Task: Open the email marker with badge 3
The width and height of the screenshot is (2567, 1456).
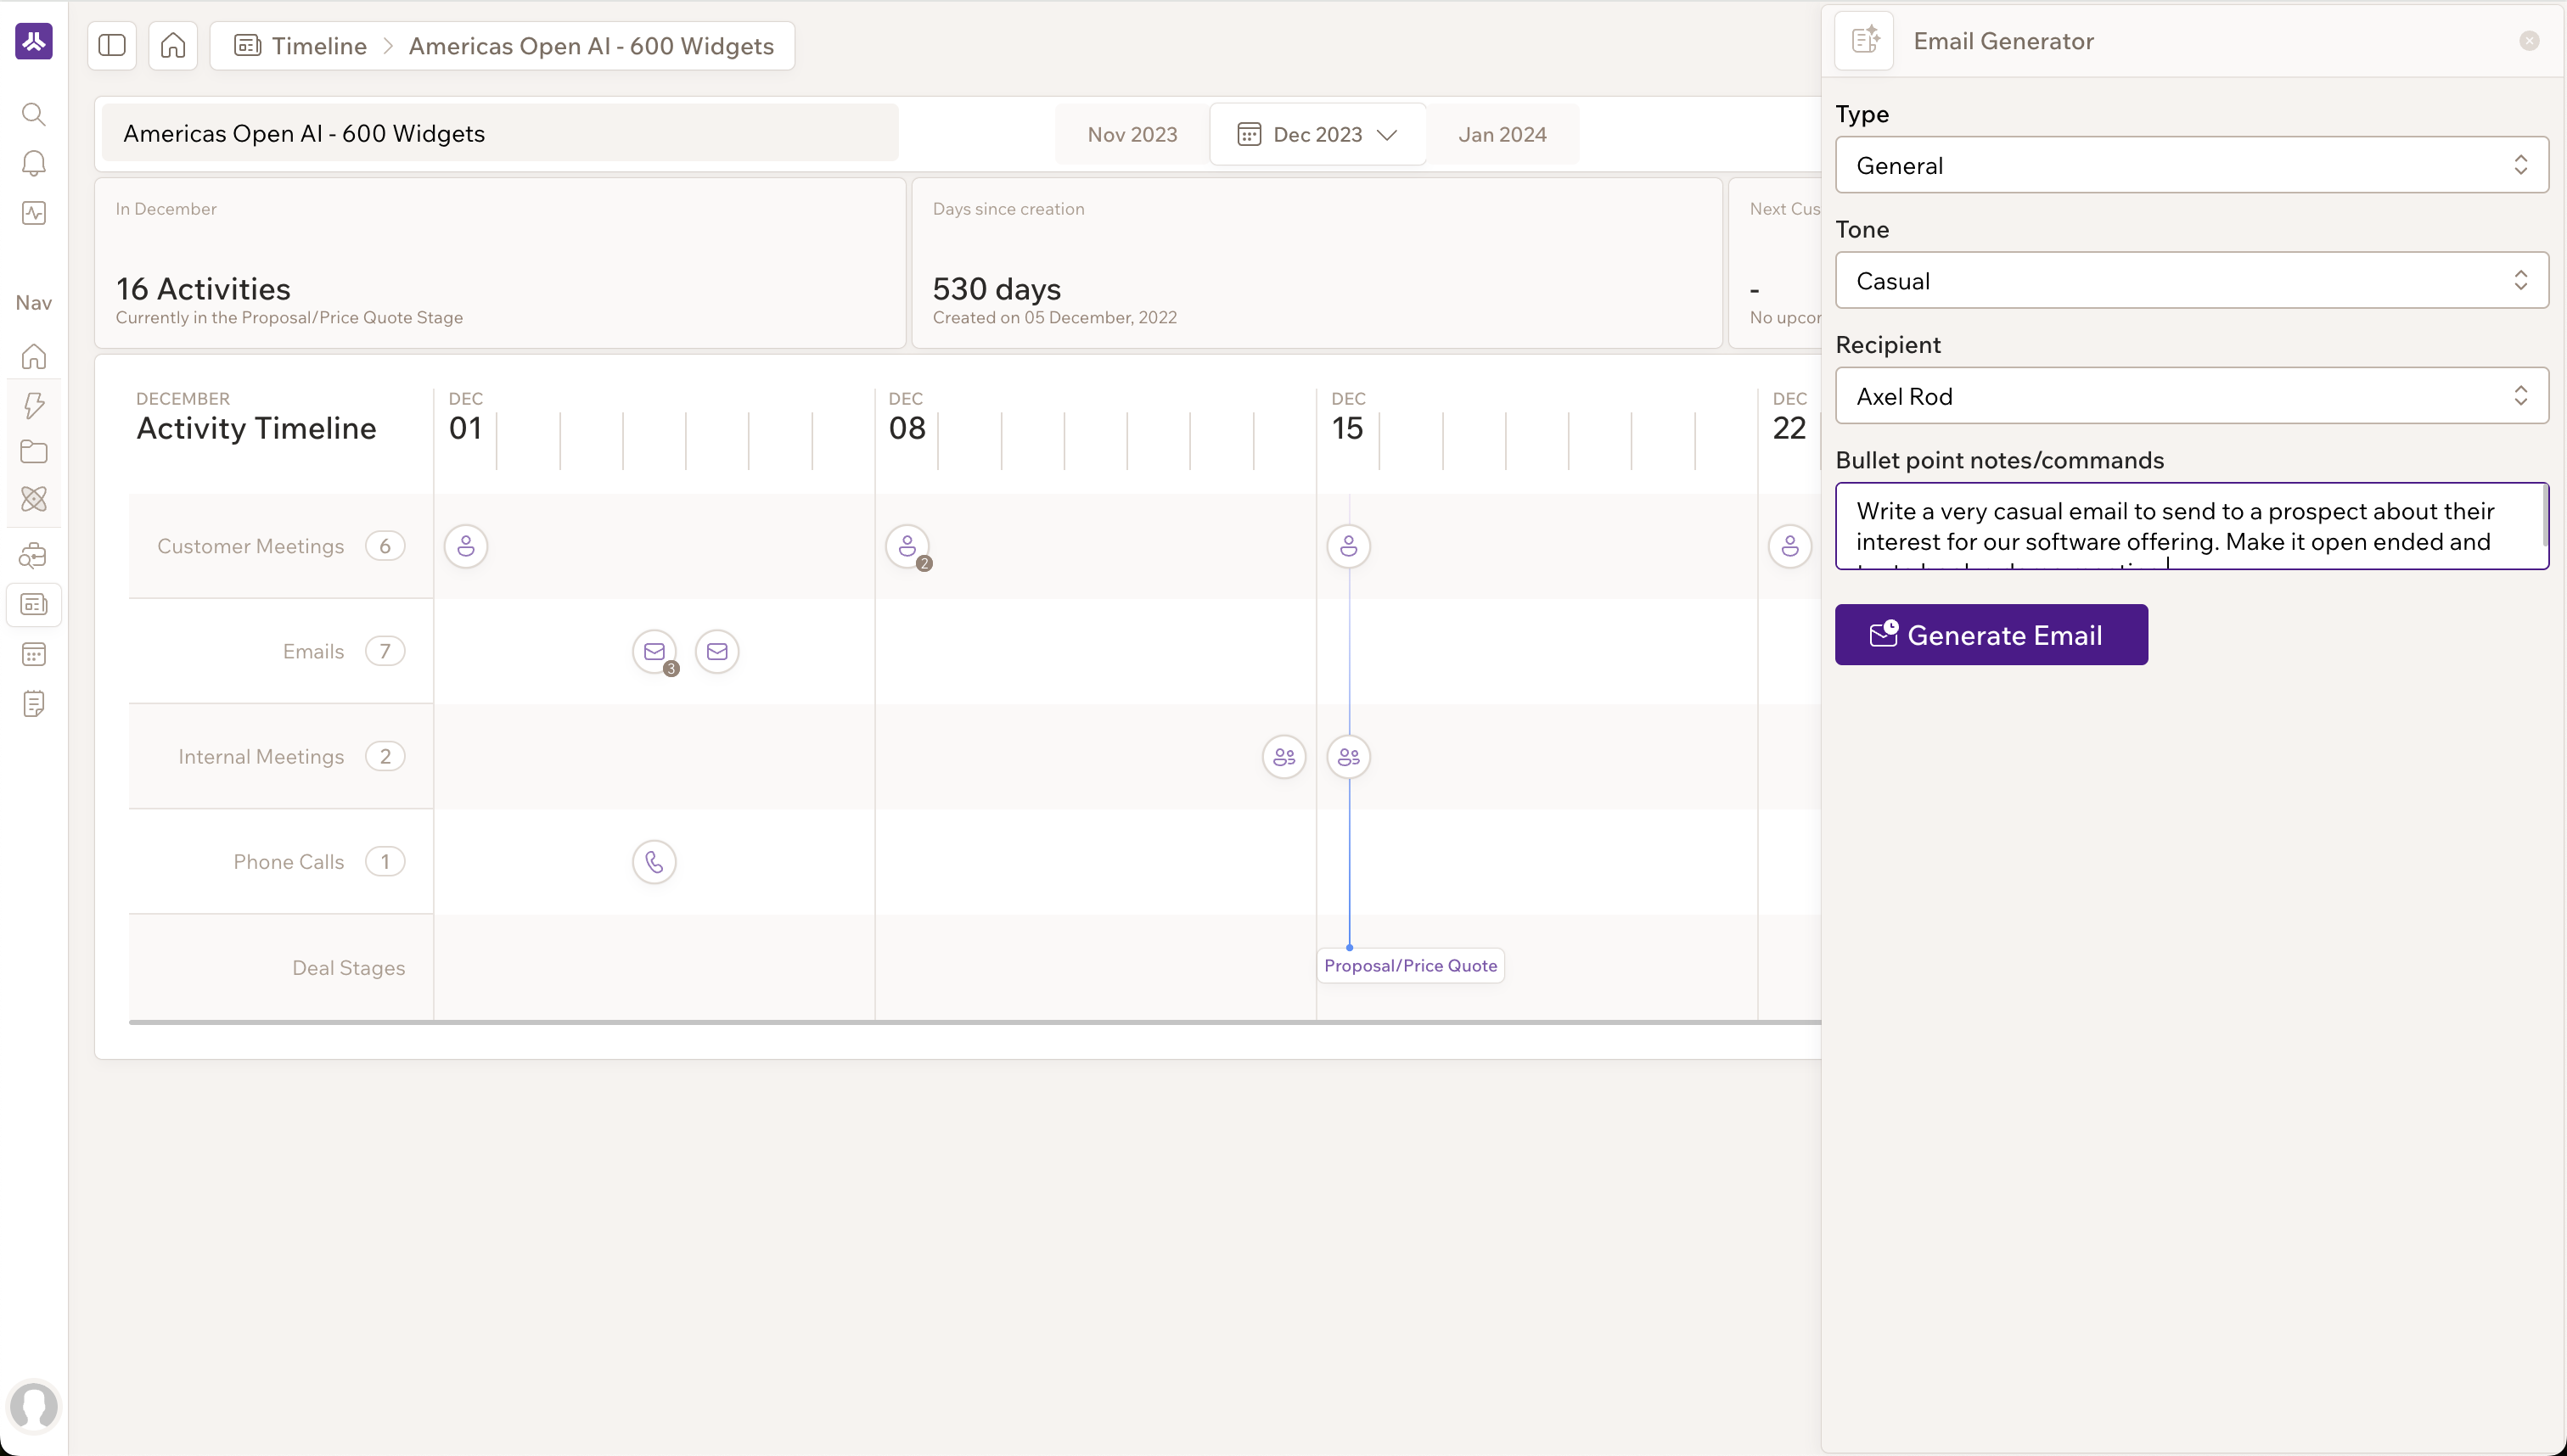Action: tap(654, 652)
